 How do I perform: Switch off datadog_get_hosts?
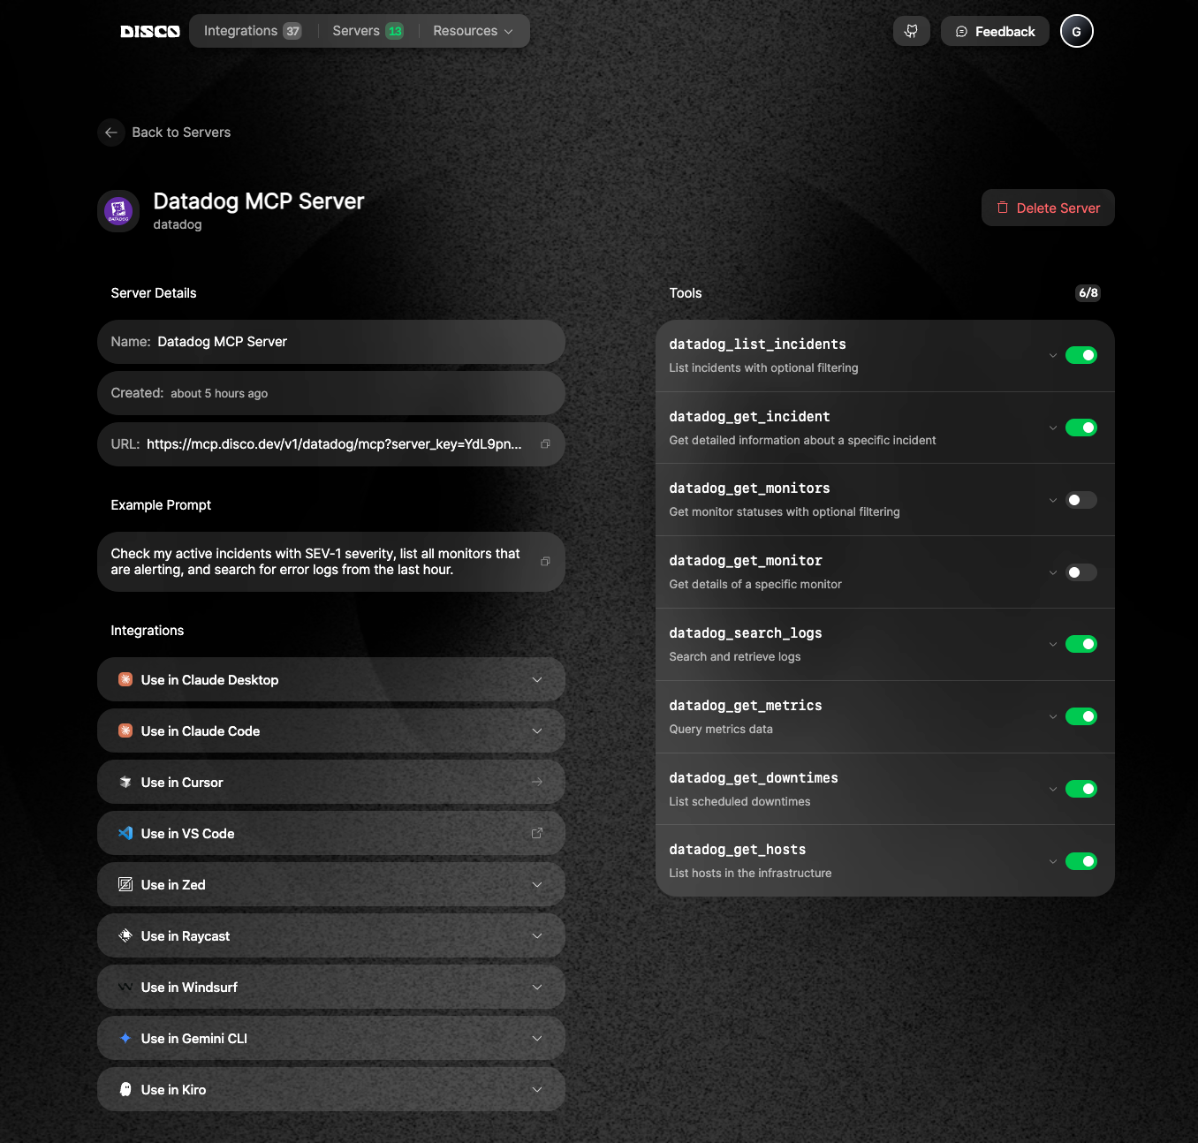[x=1081, y=861]
